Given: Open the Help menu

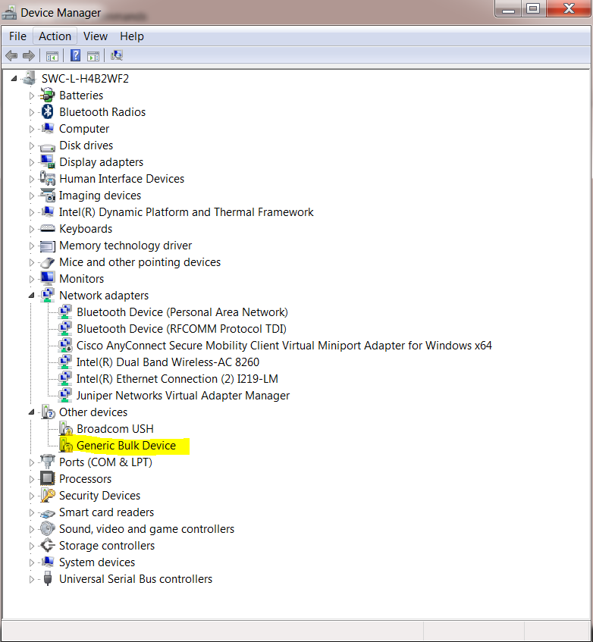Looking at the screenshot, I should click(x=132, y=36).
